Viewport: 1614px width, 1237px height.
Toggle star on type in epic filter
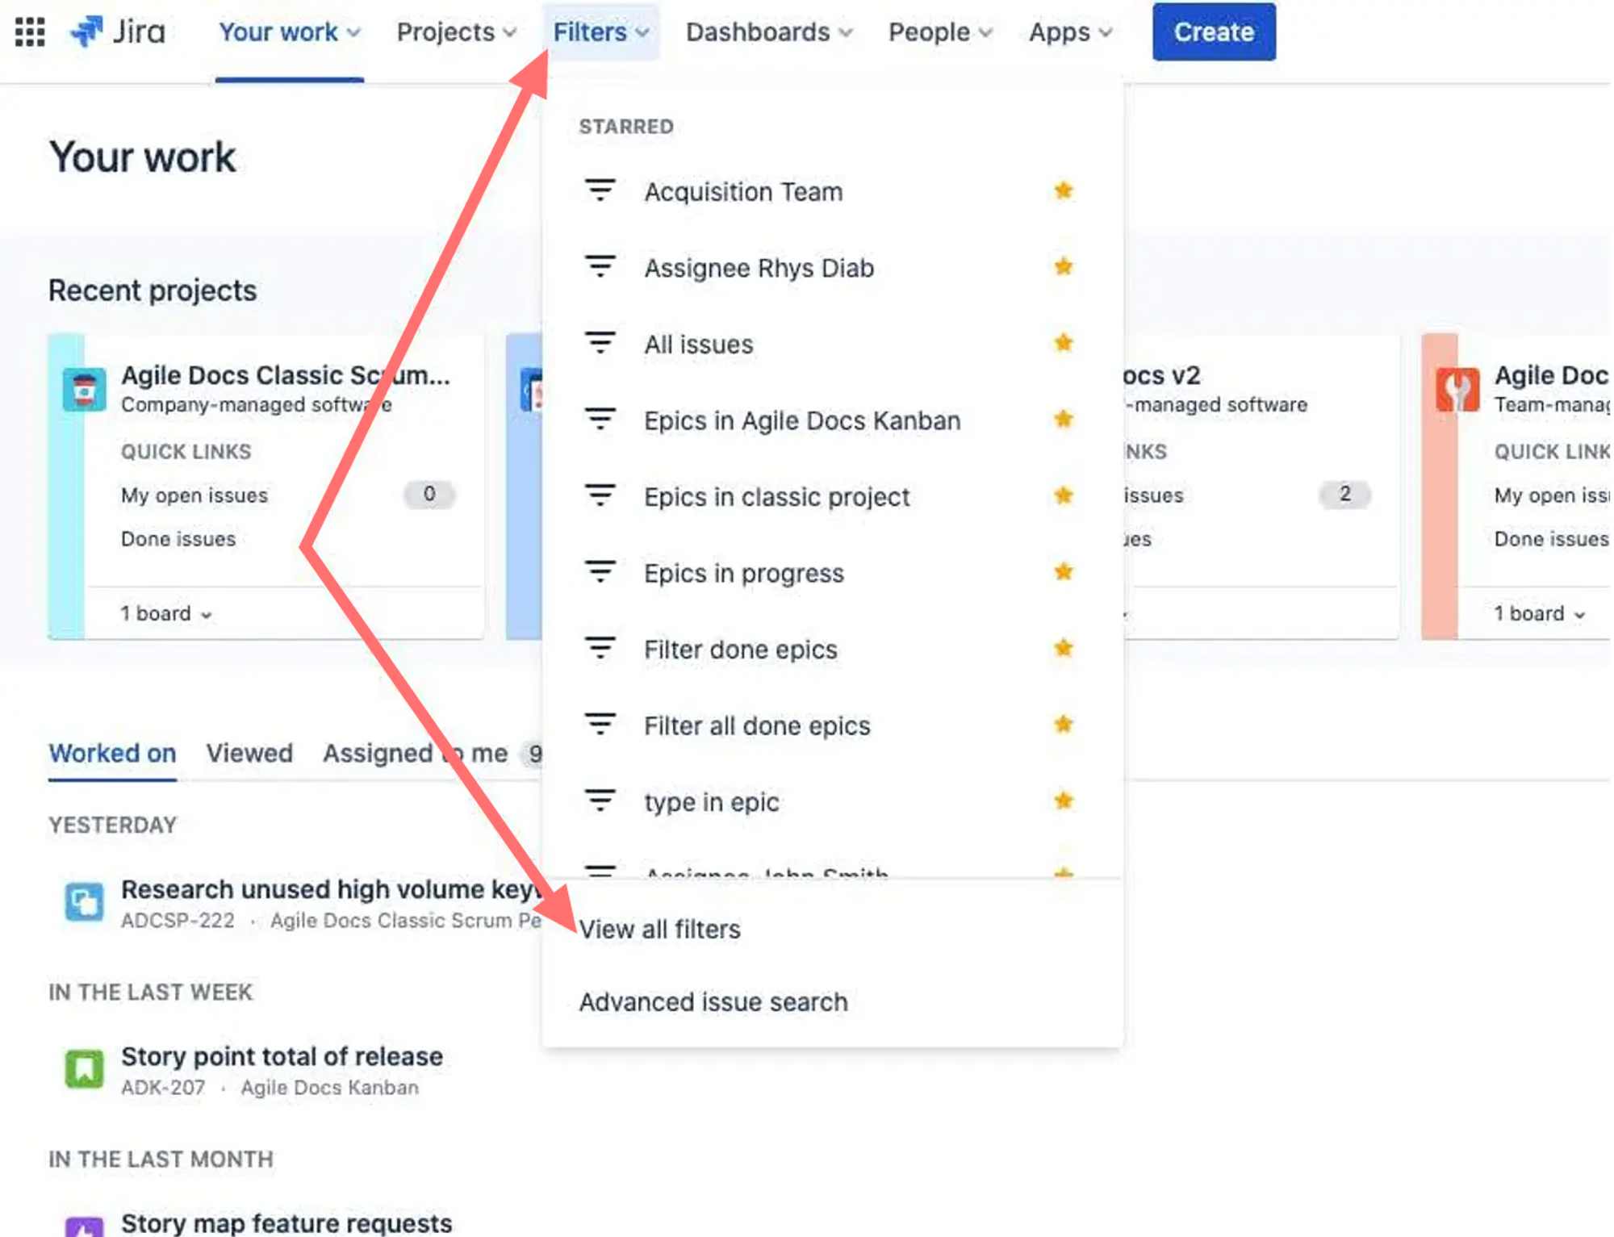point(1063,801)
